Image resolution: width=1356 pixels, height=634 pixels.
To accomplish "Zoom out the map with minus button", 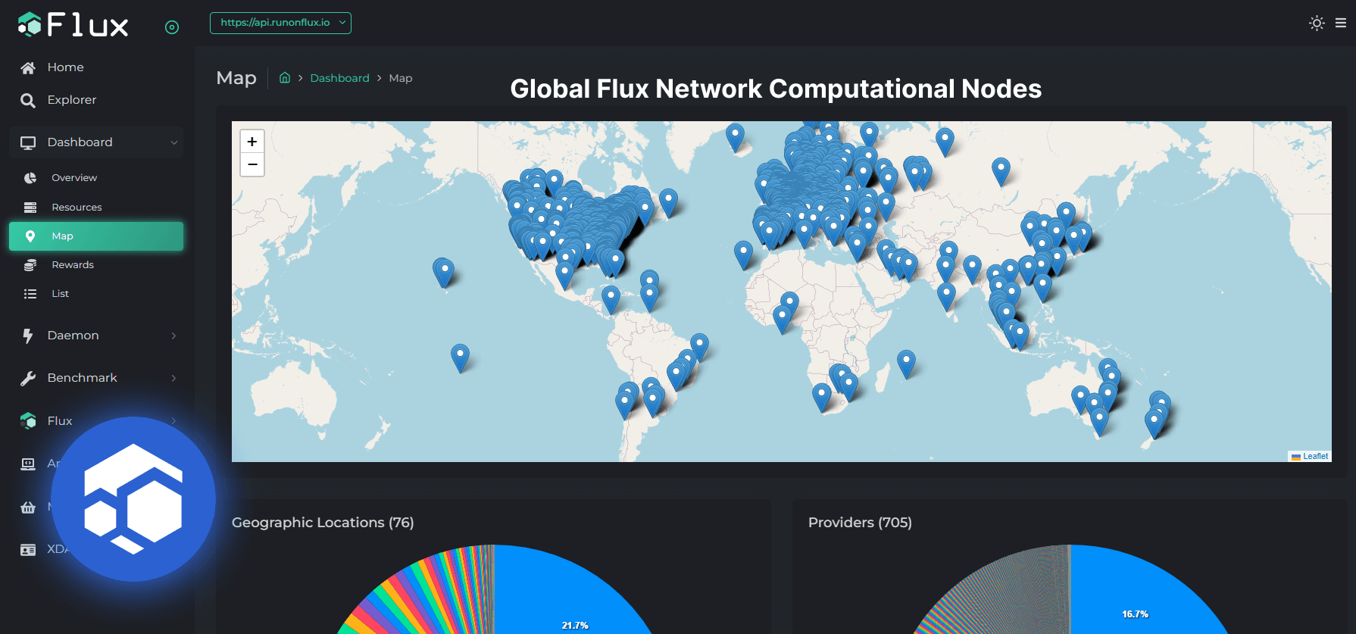I will (252, 164).
